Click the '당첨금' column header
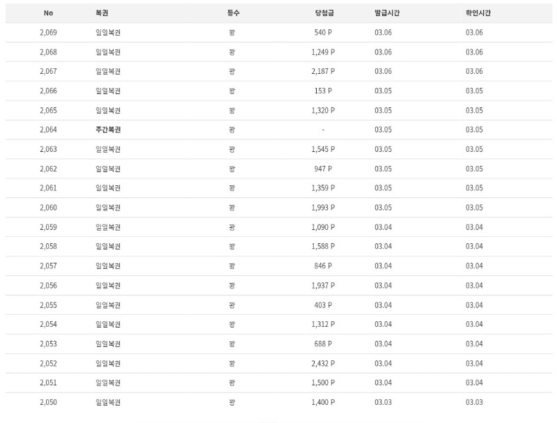Viewport: 557px width, 423px height. tap(322, 13)
